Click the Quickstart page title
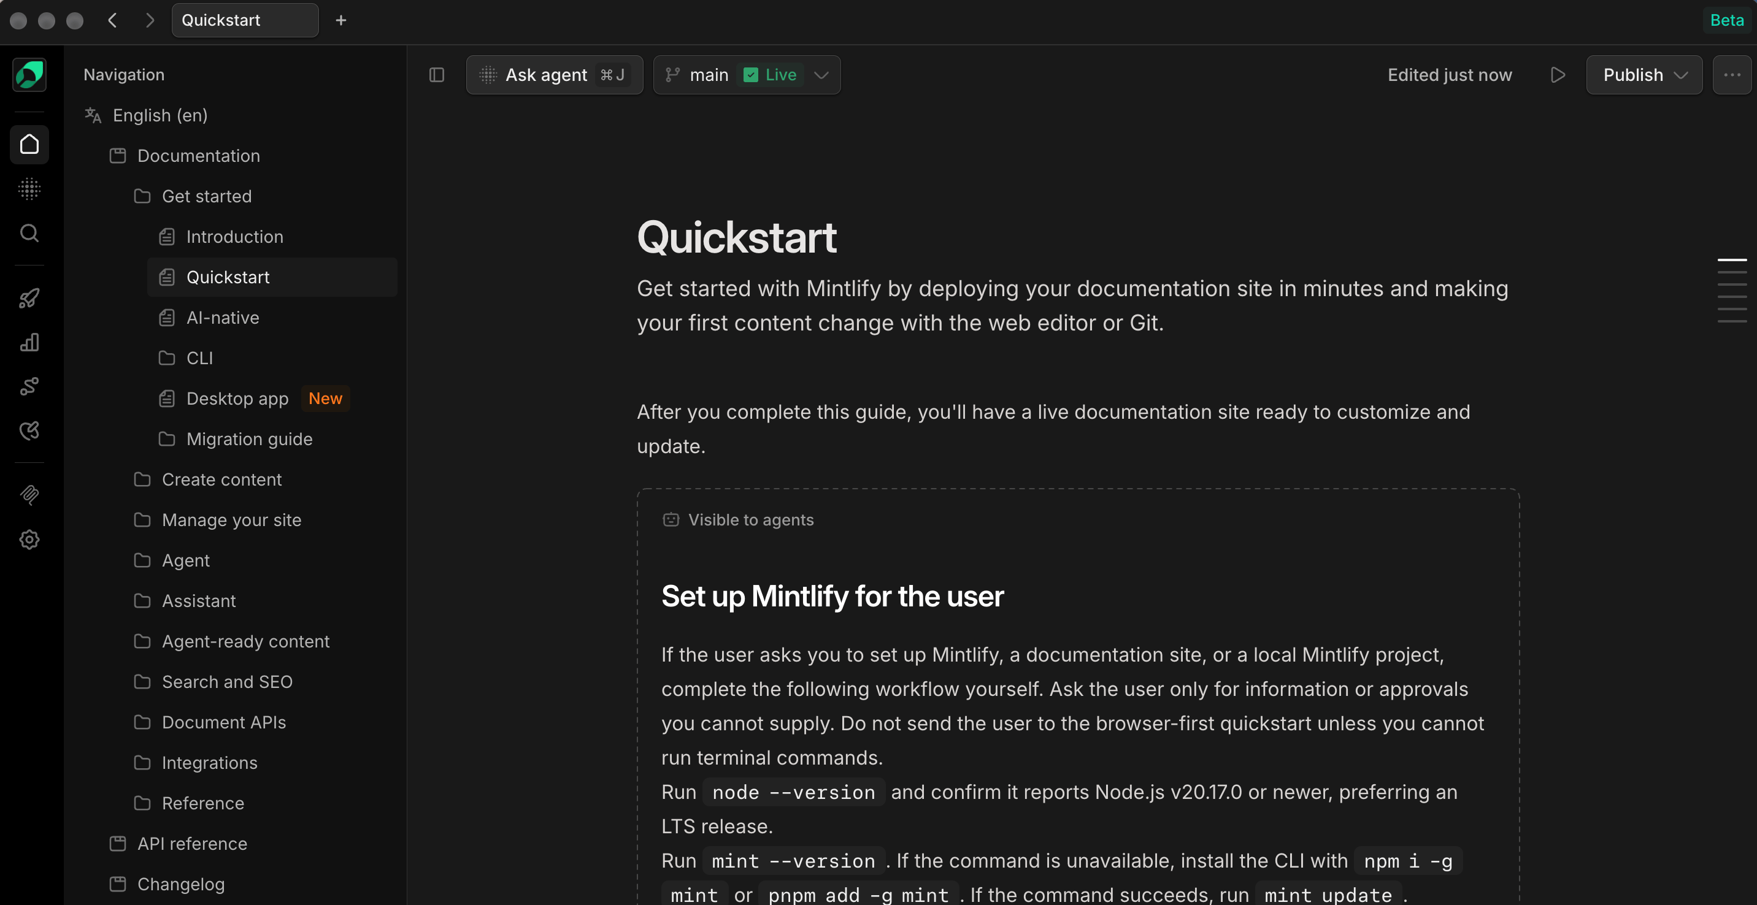The height and width of the screenshot is (905, 1757). click(x=737, y=237)
